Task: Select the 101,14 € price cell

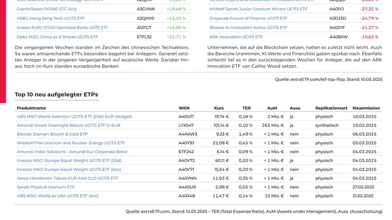Action: pos(221,125)
